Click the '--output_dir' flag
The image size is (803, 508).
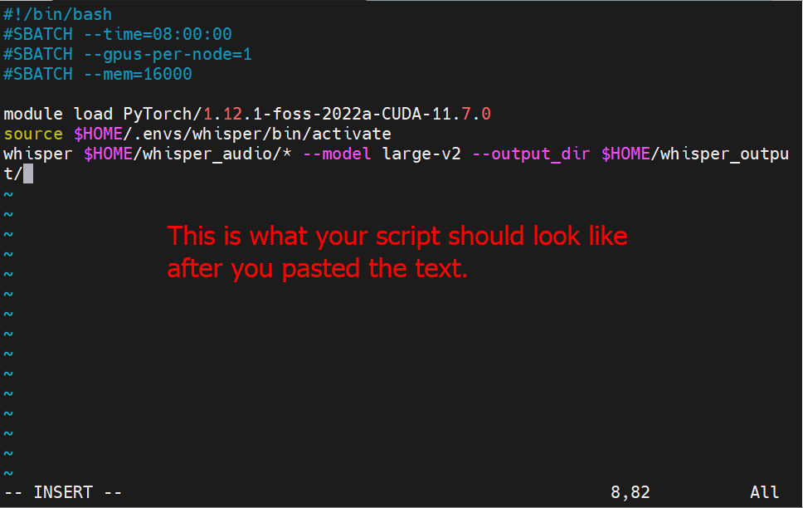pyautogui.click(x=531, y=154)
